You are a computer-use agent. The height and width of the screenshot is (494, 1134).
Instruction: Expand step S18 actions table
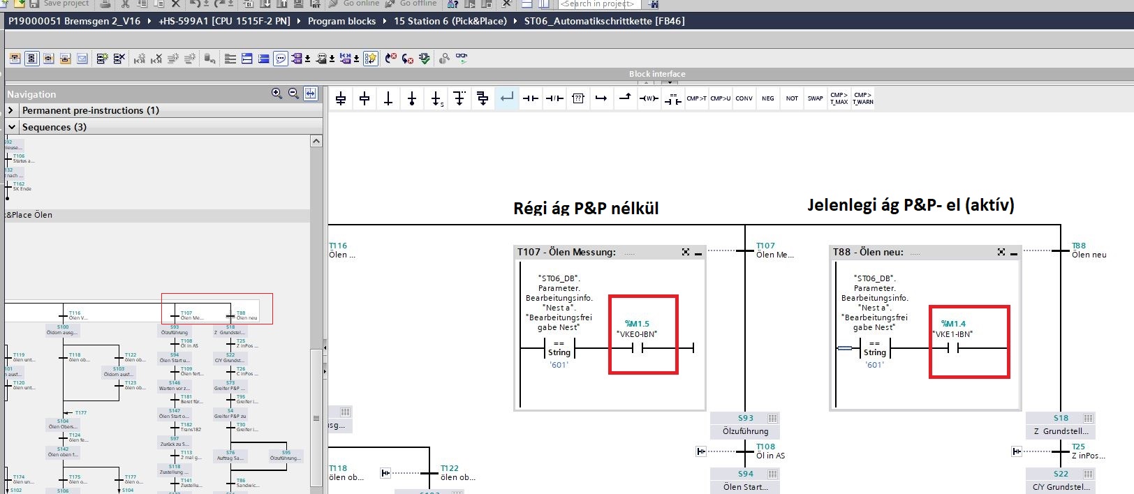[x=1088, y=419]
